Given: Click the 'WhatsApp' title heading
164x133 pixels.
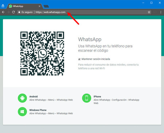Looking at the screenshot, I should [90, 39].
